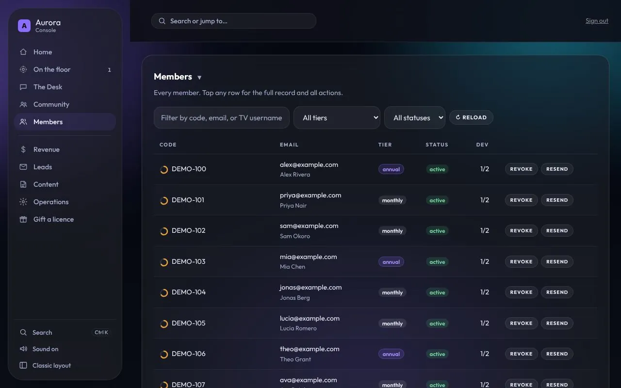Navigate to Community
Viewport: 621px width, 388px height.
65,104
